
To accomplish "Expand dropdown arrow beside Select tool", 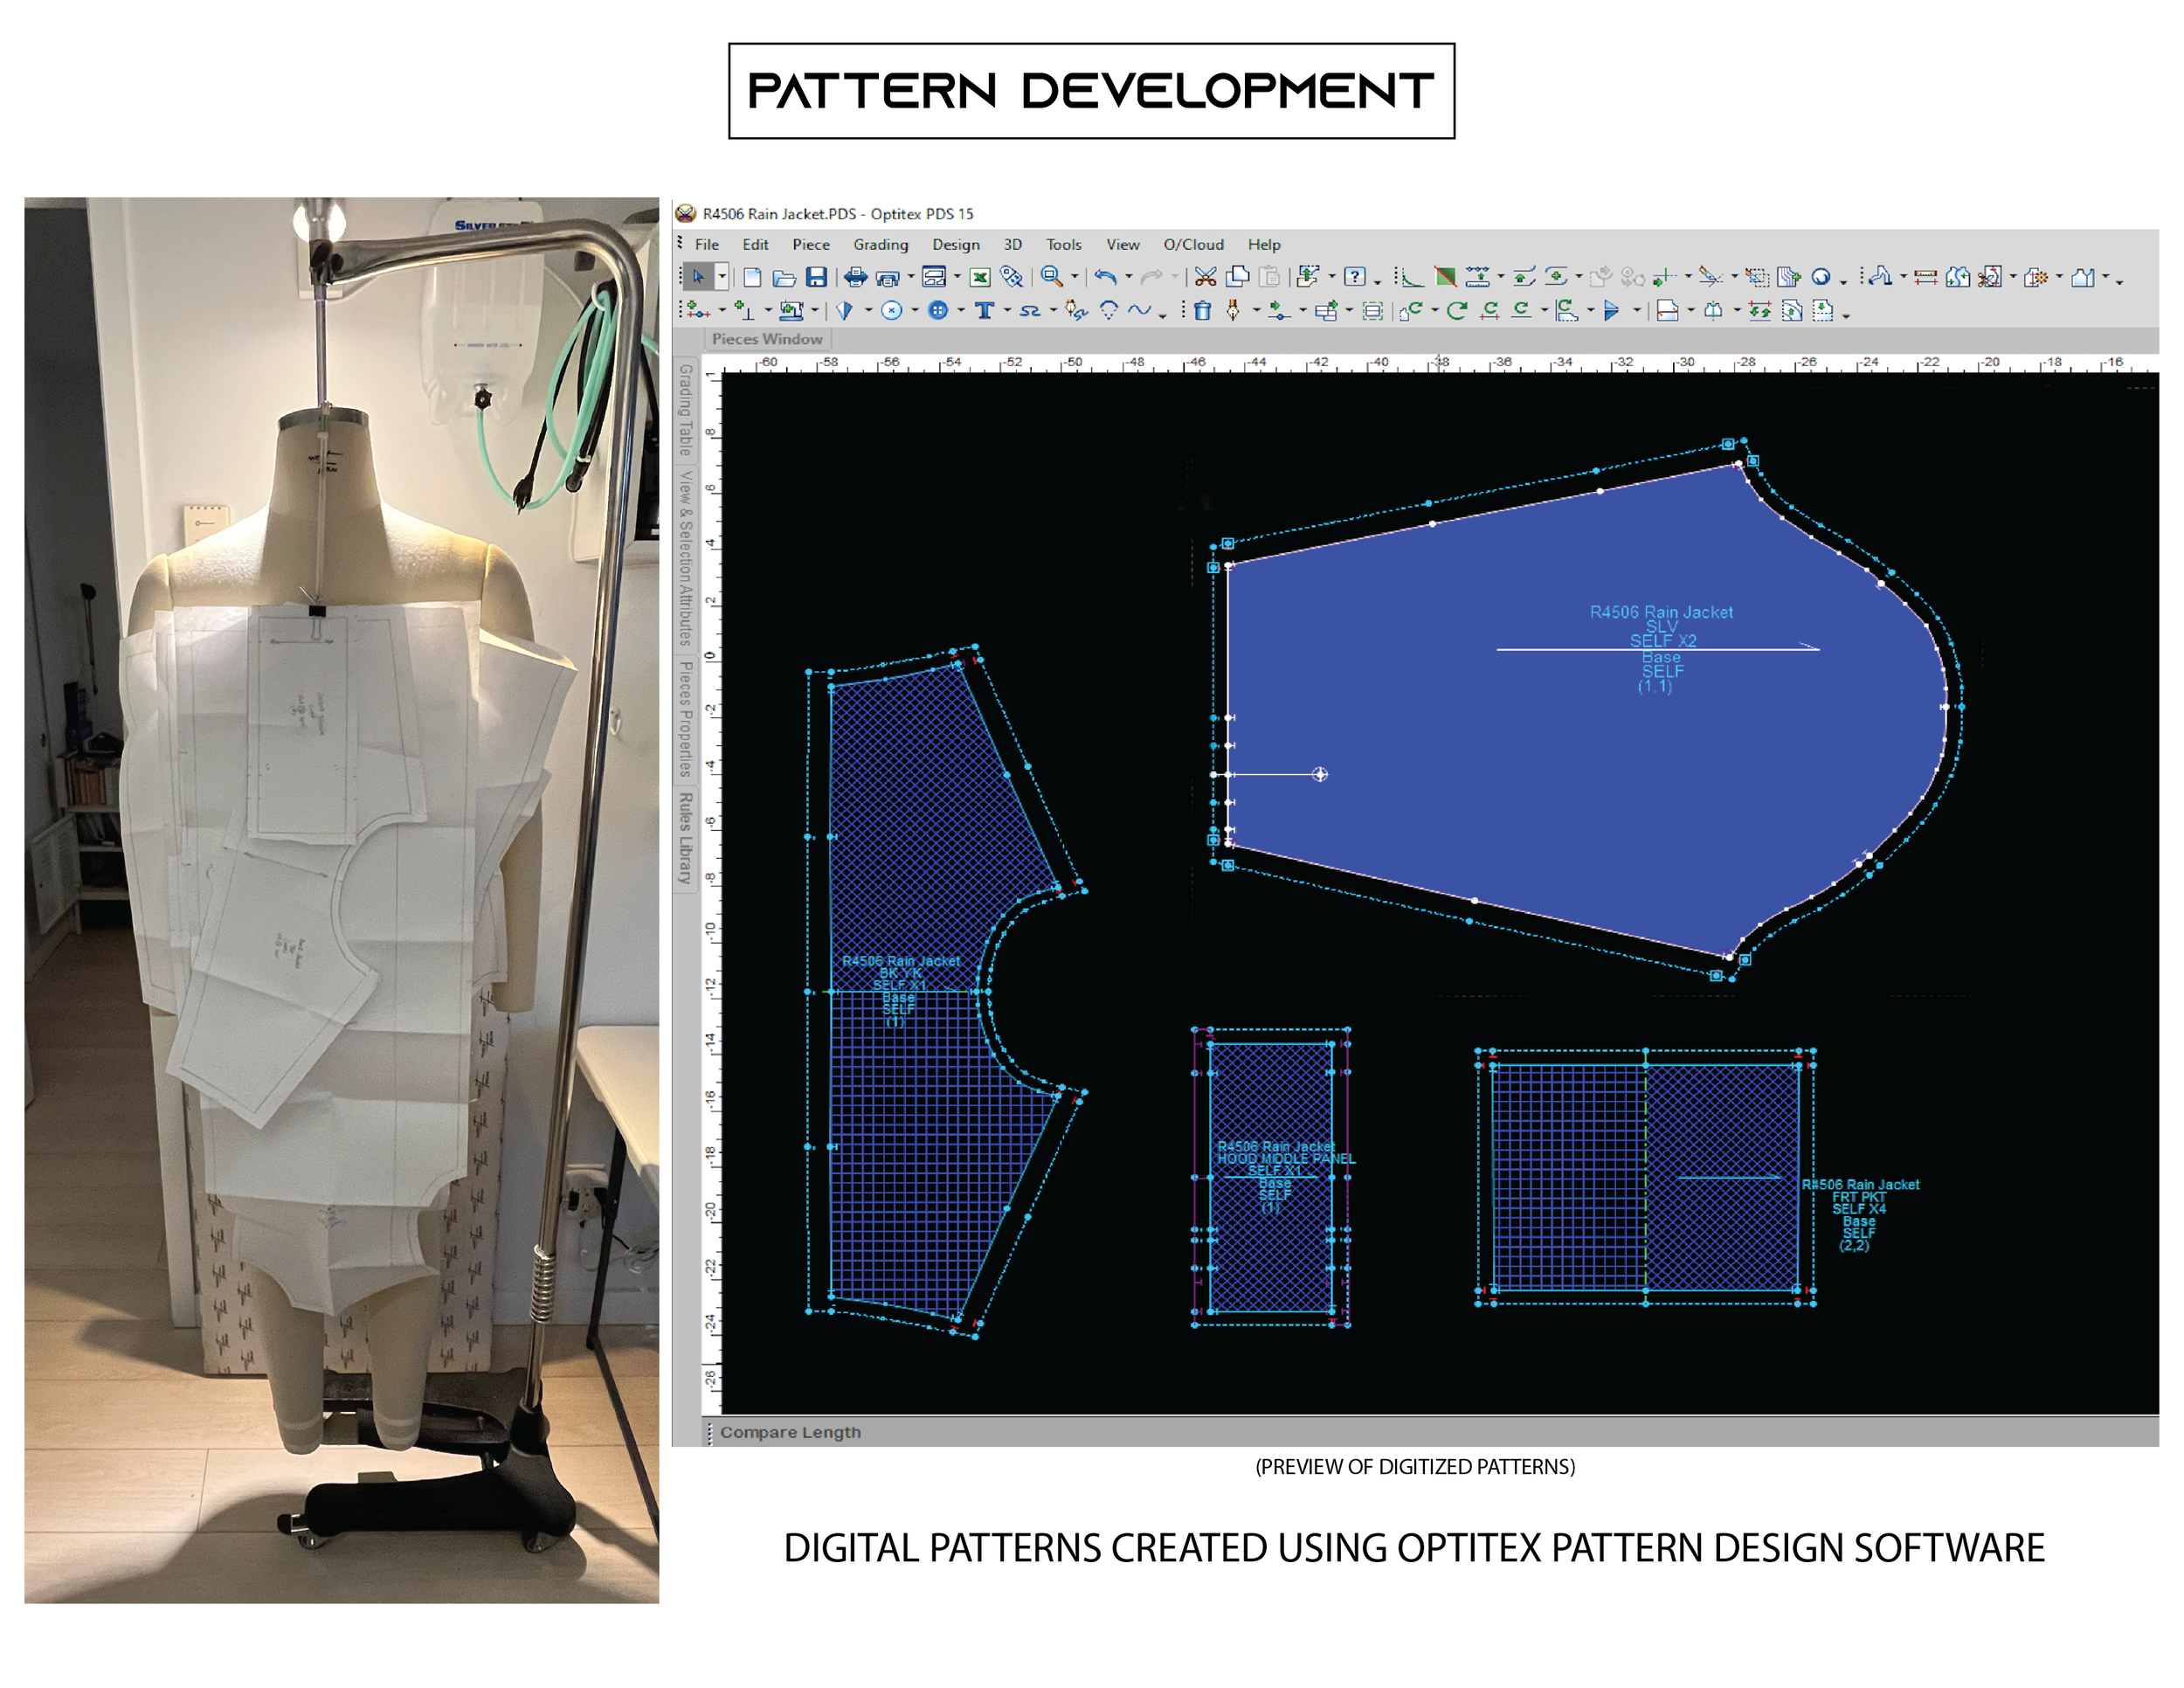I will tap(721, 277).
